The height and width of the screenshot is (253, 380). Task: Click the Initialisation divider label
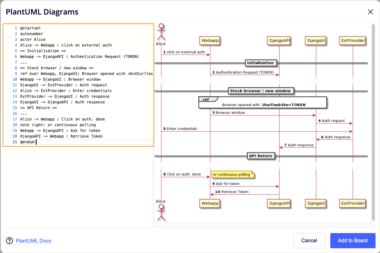tap(261, 63)
